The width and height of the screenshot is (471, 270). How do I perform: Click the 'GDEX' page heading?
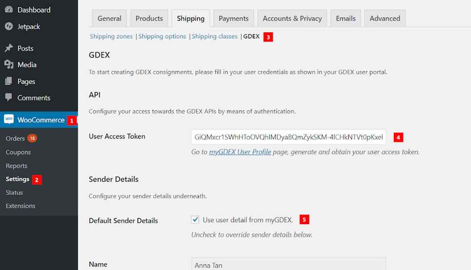99,55
